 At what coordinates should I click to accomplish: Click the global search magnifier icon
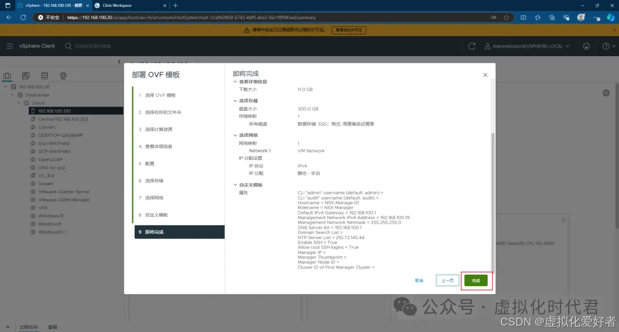pos(68,46)
